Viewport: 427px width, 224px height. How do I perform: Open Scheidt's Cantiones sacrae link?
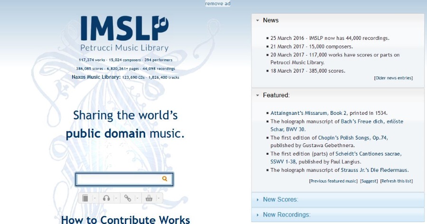(x=335, y=158)
